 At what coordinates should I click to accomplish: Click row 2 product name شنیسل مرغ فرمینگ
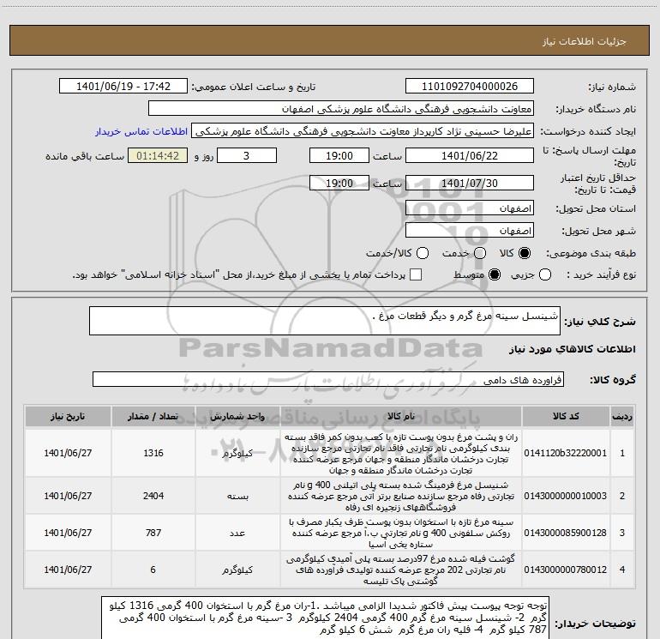401,496
